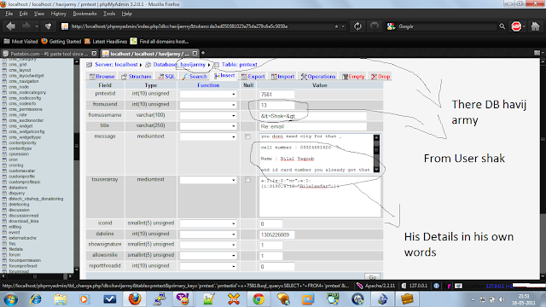Tick the Null checkbox for the message field
The height and width of the screenshot is (307, 546).
point(247,136)
